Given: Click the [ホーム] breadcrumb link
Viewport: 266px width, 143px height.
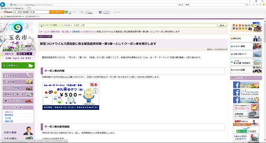Looking at the screenshot, I should [x=43, y=32].
